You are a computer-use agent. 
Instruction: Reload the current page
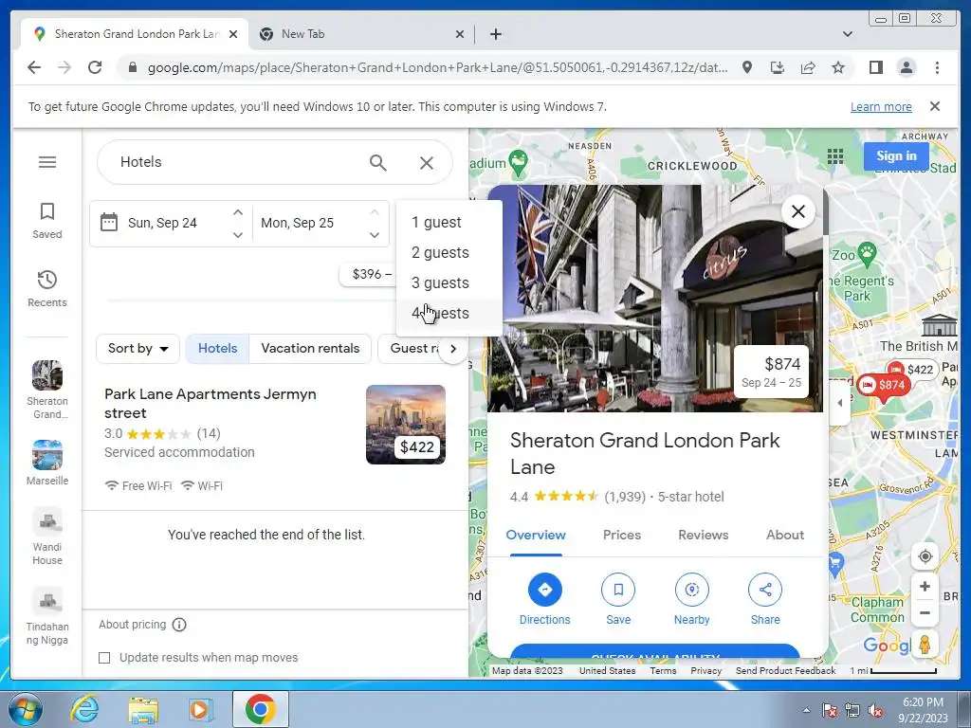coord(95,67)
